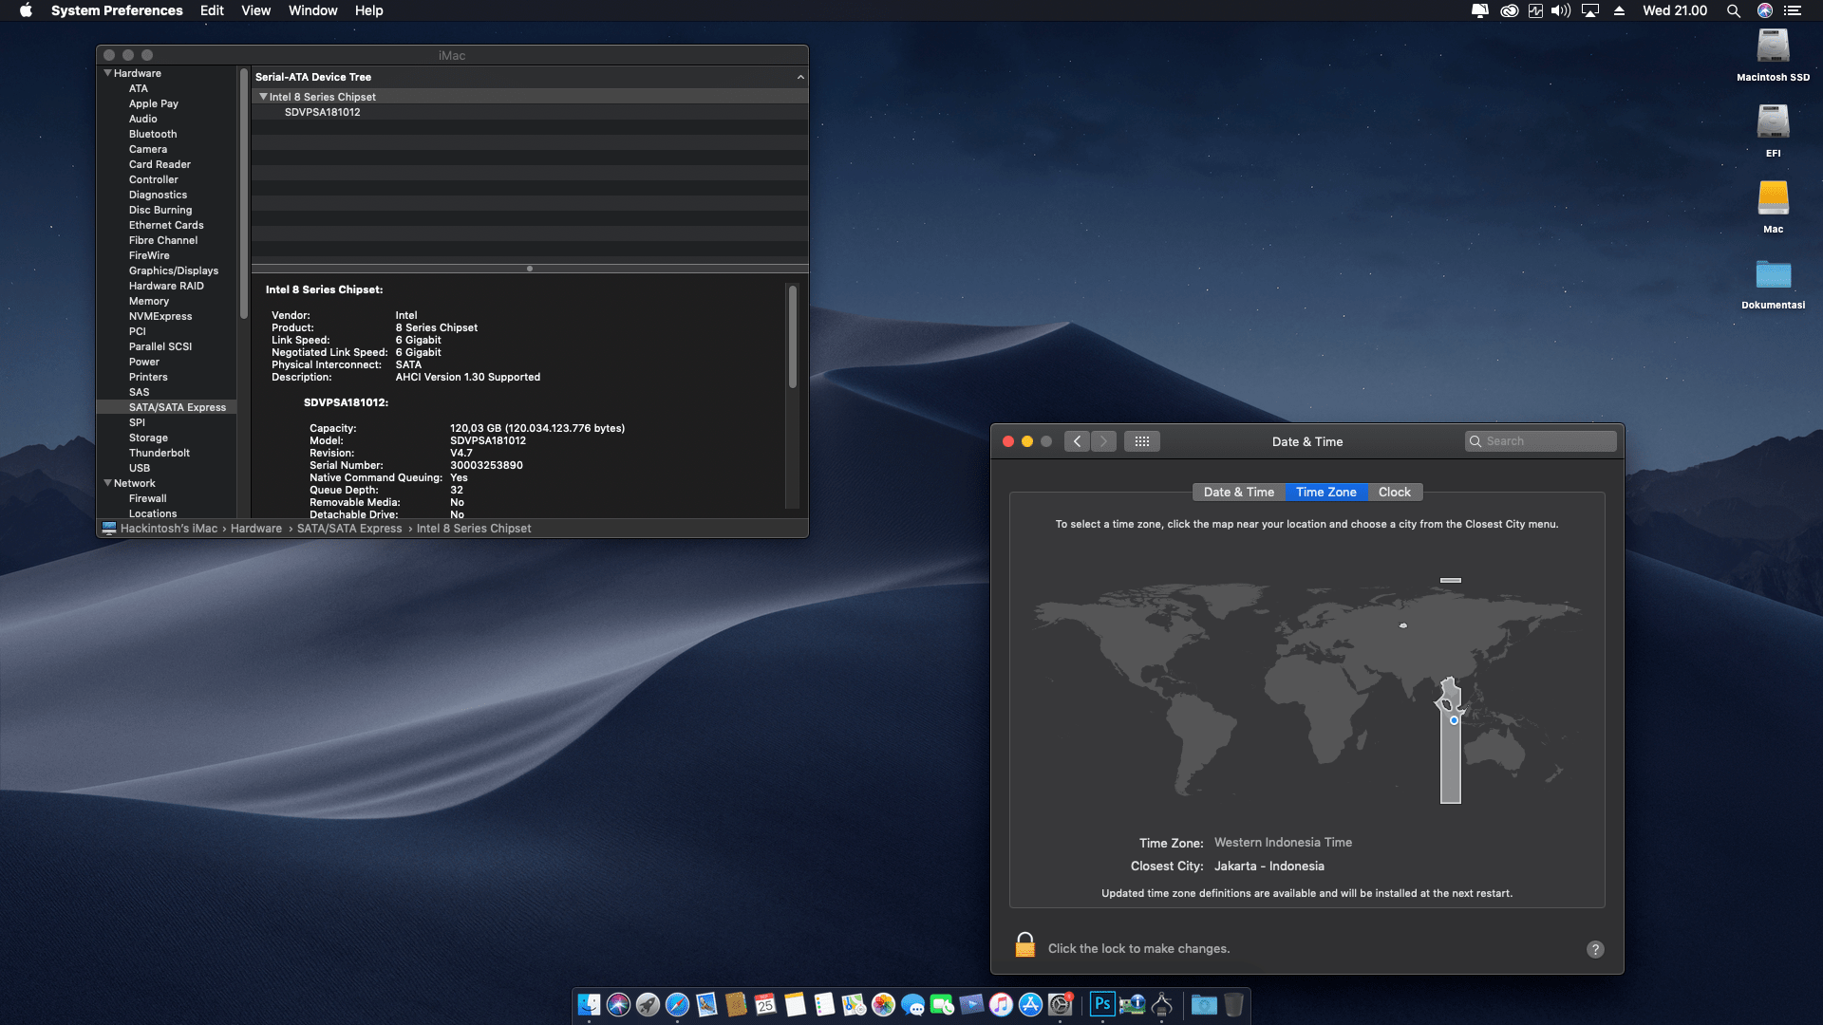
Task: Click the Creative Cloud menu bar icon
Action: [1510, 10]
